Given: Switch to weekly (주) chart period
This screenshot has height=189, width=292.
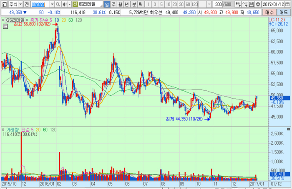Looking at the screenshot, I should tap(113, 4).
